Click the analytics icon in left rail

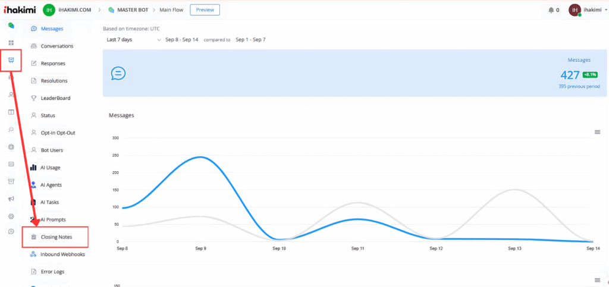click(x=11, y=60)
